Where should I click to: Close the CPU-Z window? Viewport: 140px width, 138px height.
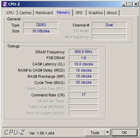tap(136, 4)
